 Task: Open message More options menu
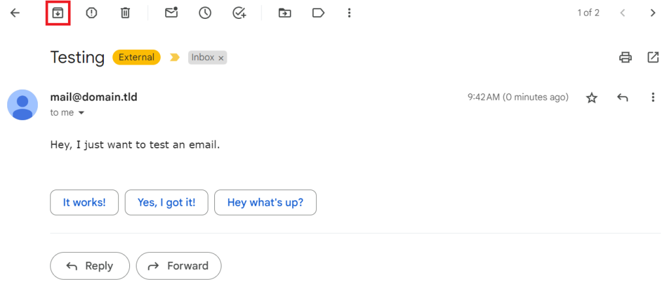tap(653, 97)
